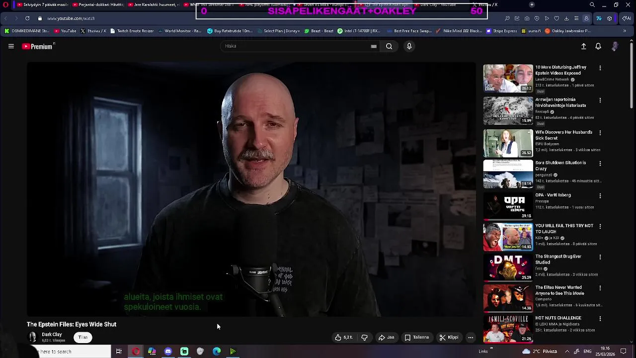The width and height of the screenshot is (636, 358).
Task: Subscribe using the Tilaa button
Action: pos(83,337)
